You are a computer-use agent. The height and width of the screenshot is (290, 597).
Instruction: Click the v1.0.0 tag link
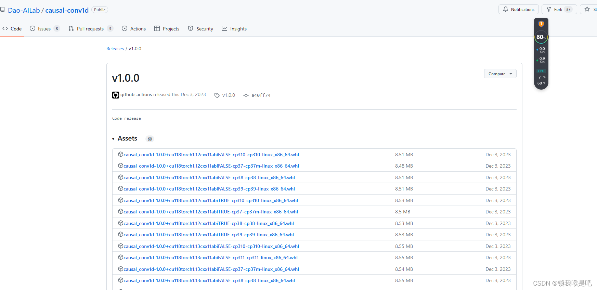click(x=229, y=95)
